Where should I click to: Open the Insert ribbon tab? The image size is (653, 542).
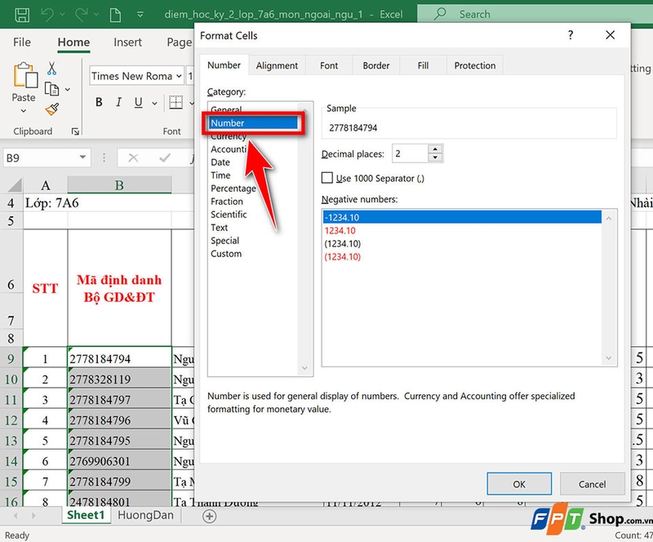(128, 42)
